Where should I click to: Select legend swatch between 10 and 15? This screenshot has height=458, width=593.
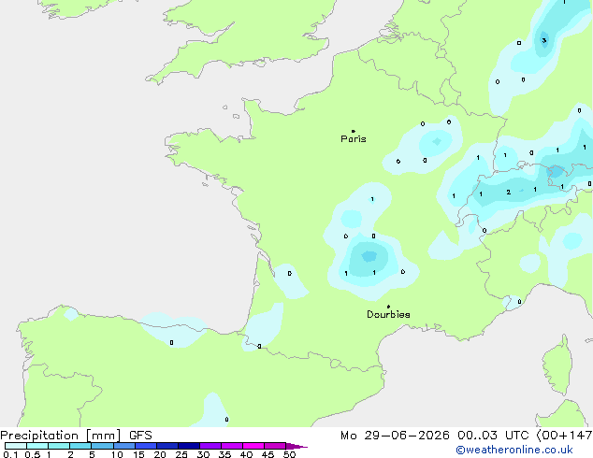point(123,446)
